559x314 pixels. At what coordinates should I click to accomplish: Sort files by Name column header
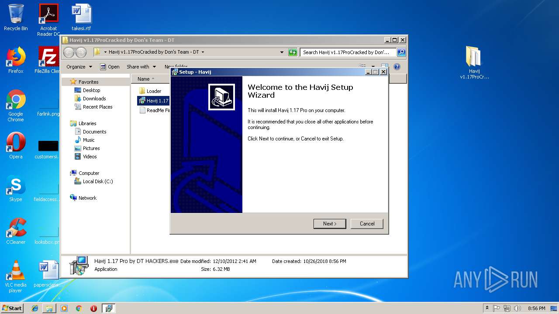click(x=151, y=79)
